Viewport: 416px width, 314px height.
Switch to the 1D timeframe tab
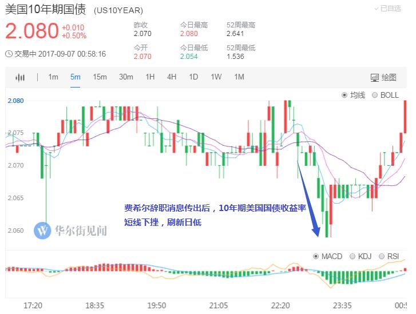193,77
